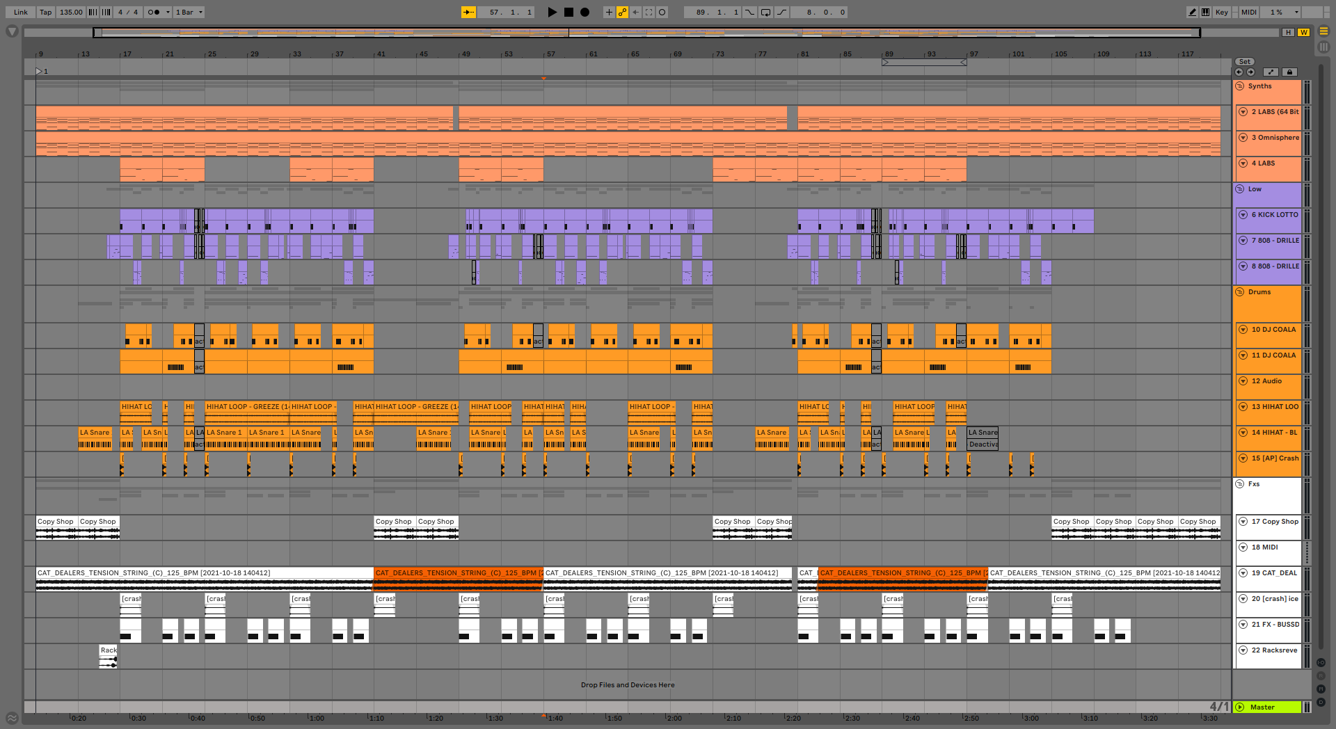Click the MIDI Arrangement Overdub plus icon
This screenshot has height=729, width=1336.
(x=609, y=12)
